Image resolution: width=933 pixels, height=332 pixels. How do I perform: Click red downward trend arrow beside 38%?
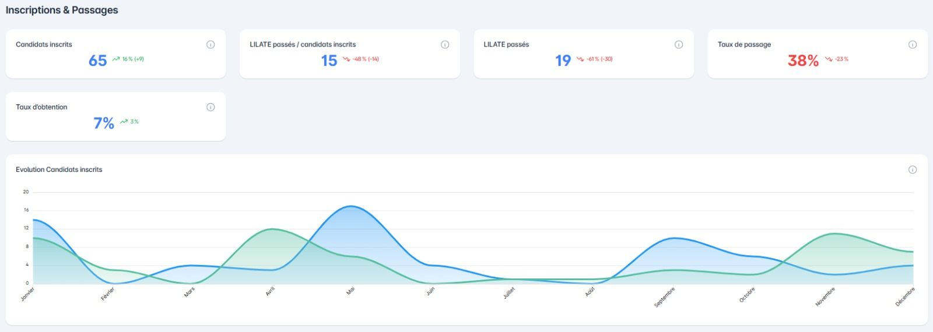829,59
